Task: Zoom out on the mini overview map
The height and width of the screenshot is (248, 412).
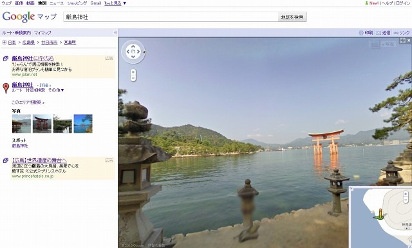Action: click(x=406, y=200)
